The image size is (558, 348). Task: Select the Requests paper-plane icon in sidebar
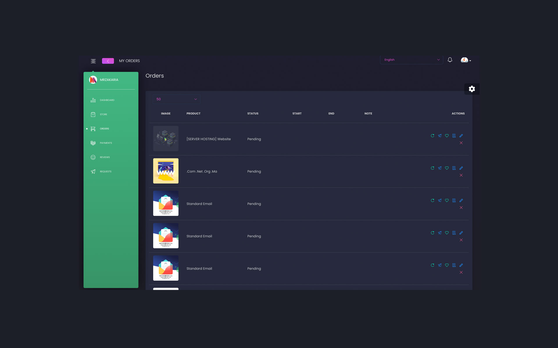point(93,171)
